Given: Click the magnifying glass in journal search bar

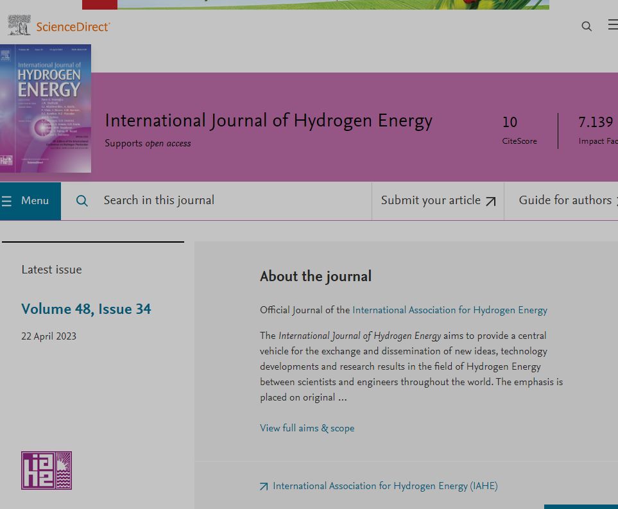Looking at the screenshot, I should pos(82,201).
